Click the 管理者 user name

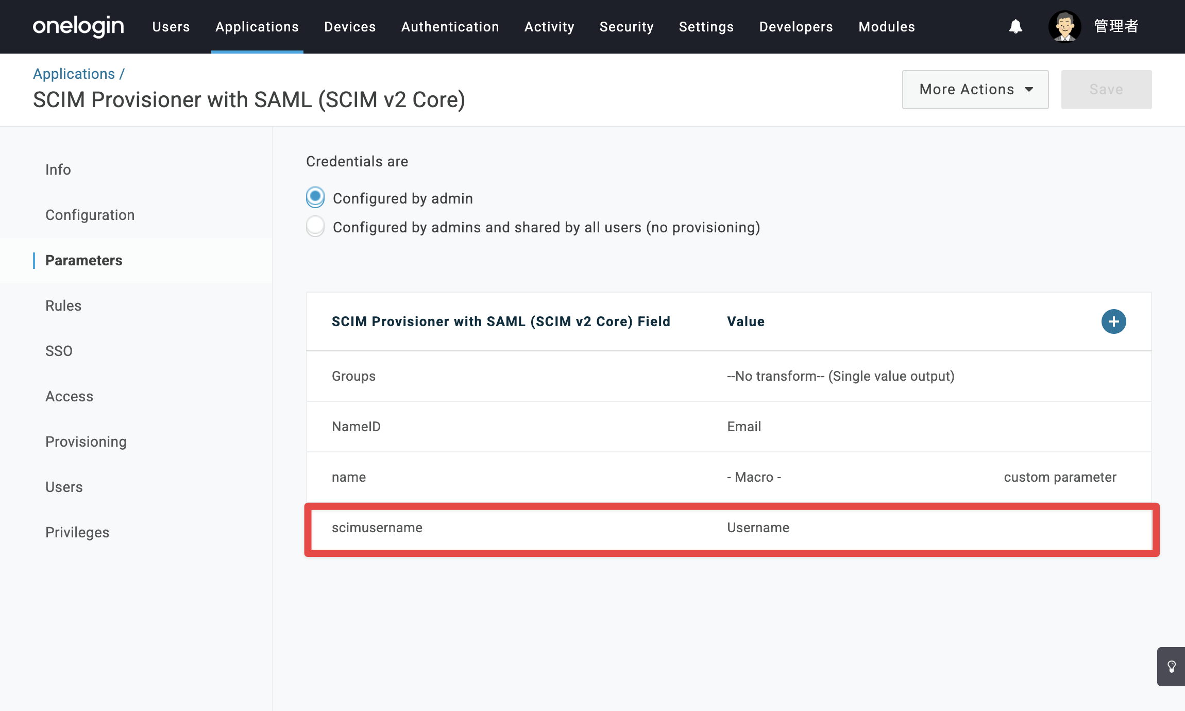pyautogui.click(x=1116, y=26)
